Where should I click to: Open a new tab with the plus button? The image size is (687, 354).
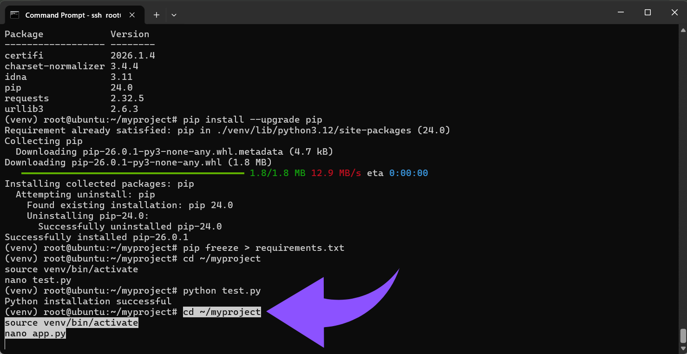[x=156, y=14]
